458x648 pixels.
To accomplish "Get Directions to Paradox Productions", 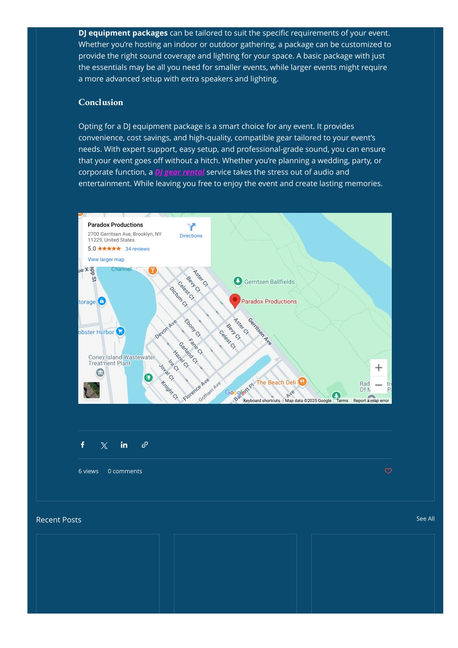I will [191, 230].
